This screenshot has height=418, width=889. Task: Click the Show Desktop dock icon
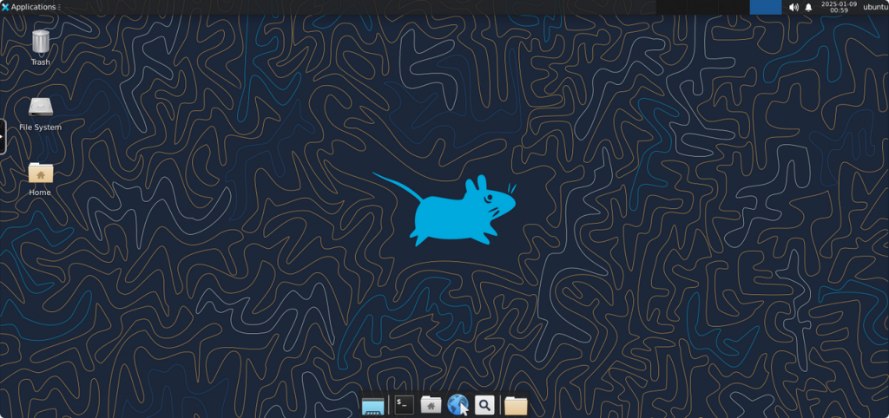373,405
